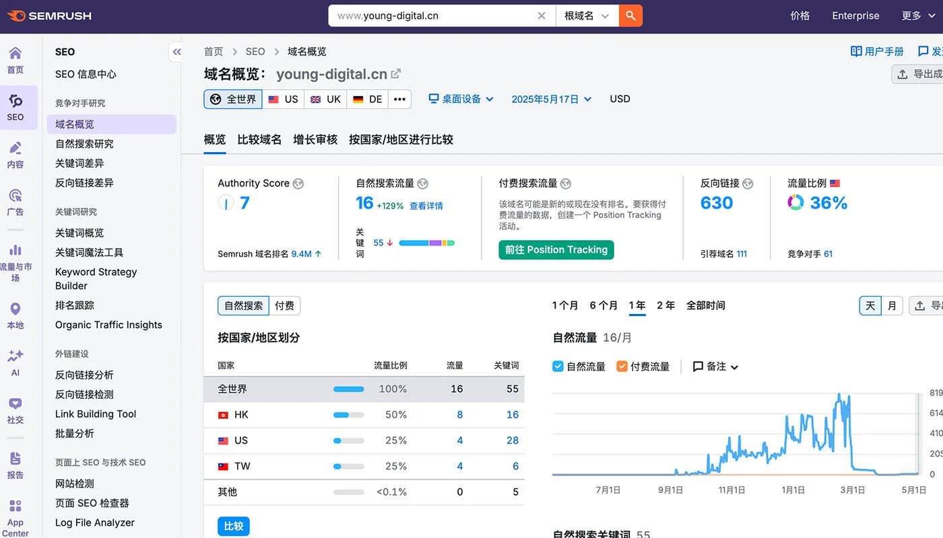Uncheck the 付费流量 checkbox on chart

pyautogui.click(x=623, y=367)
